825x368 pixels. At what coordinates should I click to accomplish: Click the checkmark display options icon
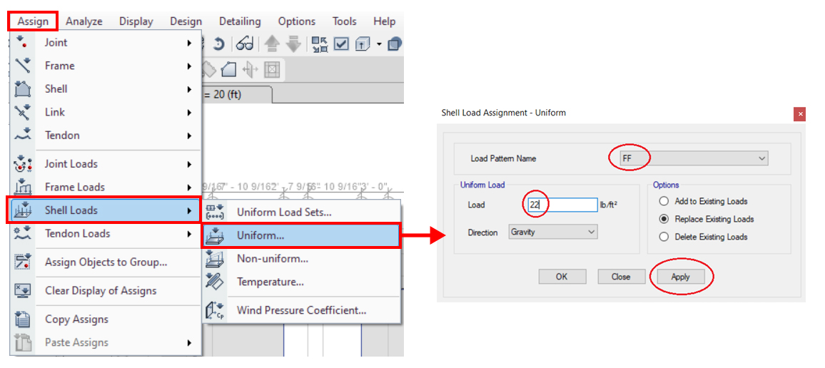341,44
